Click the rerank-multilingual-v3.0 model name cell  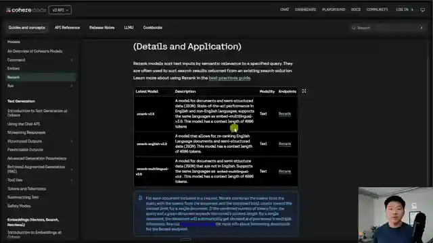152,171
